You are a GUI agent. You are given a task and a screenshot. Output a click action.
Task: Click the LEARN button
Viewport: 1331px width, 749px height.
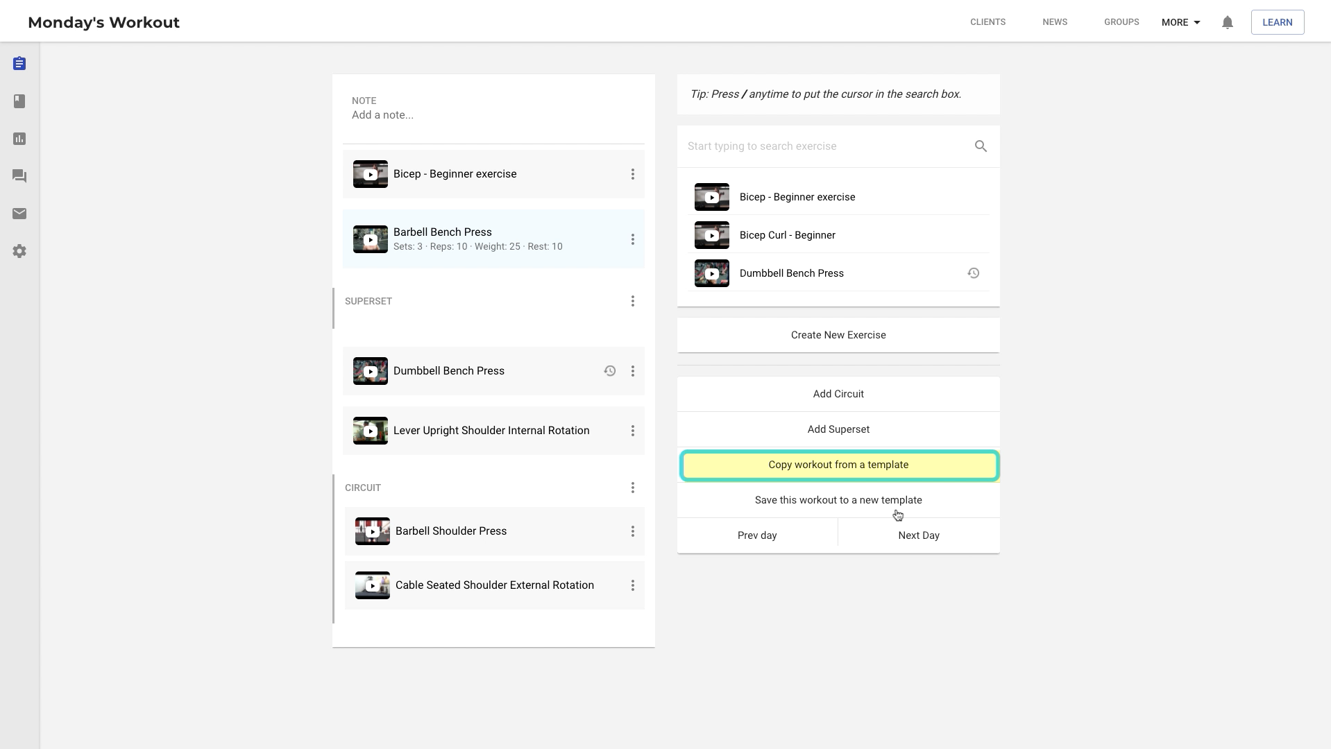pos(1277,22)
